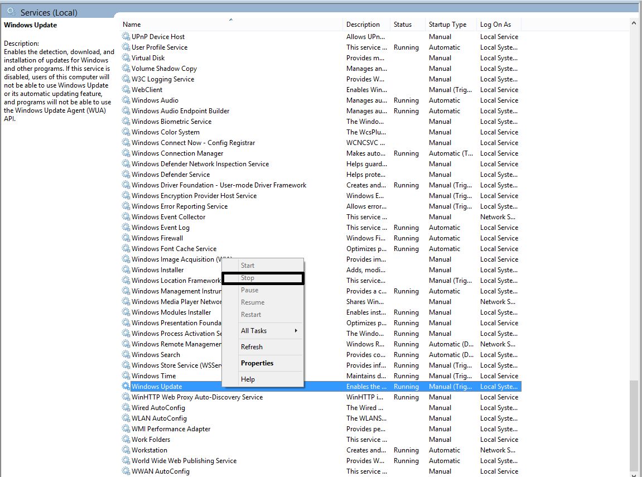Screen dimensions: 642x477
Task: Select the Workstation service row
Action: tap(321, 450)
